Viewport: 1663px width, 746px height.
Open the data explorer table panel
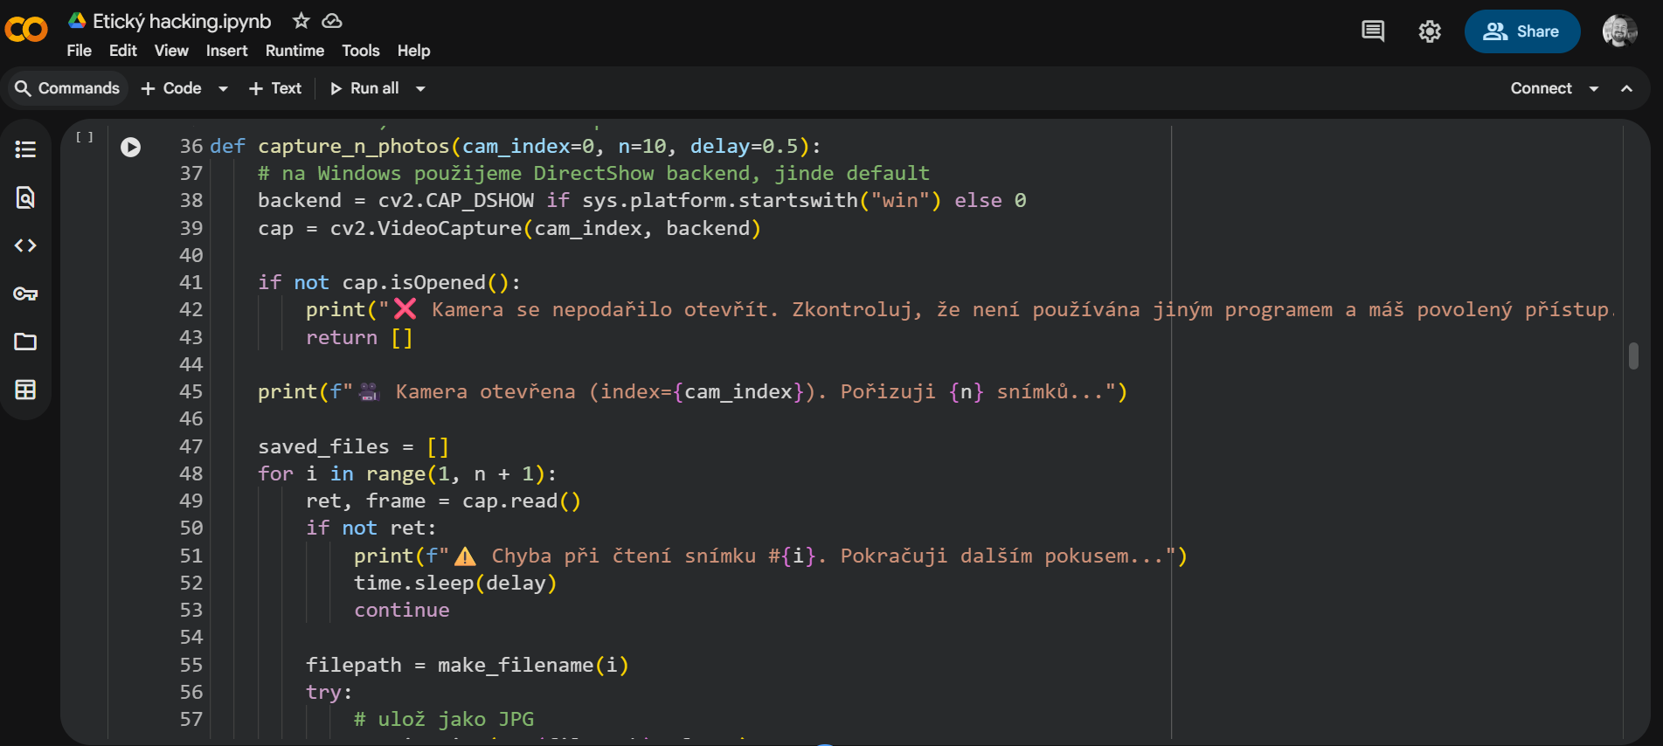pyautogui.click(x=25, y=390)
